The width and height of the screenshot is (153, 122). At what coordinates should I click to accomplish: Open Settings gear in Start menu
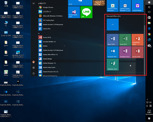click(x=33, y=68)
